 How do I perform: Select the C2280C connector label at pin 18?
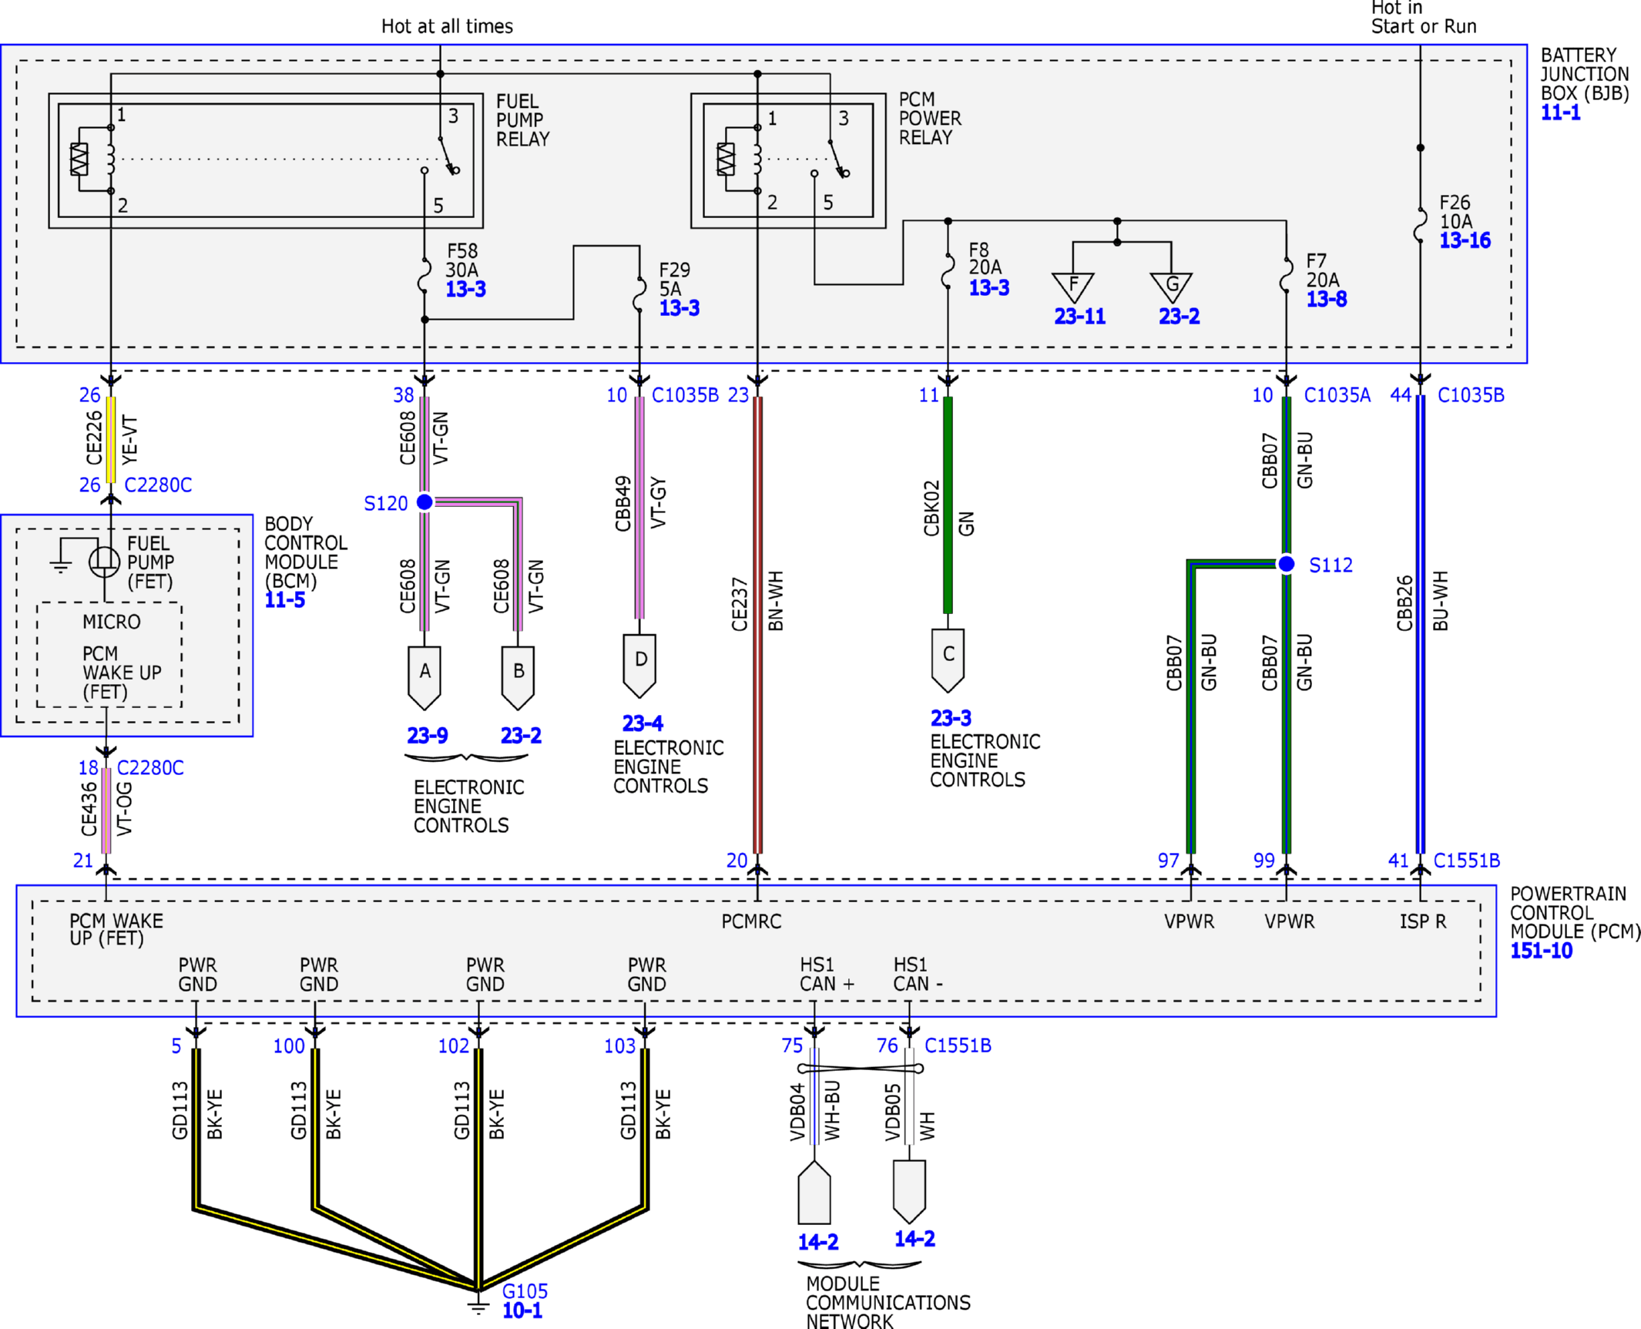[x=150, y=768]
